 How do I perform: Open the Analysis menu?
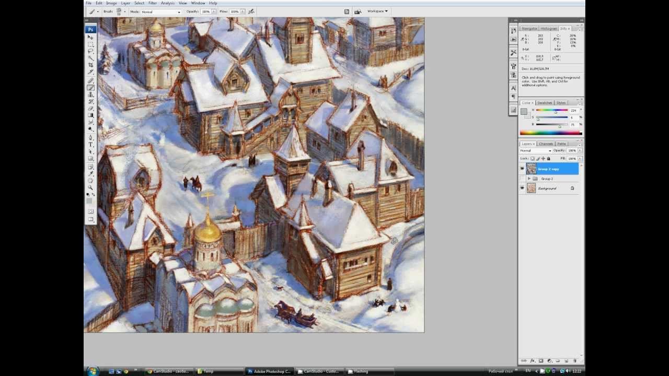pyautogui.click(x=168, y=3)
